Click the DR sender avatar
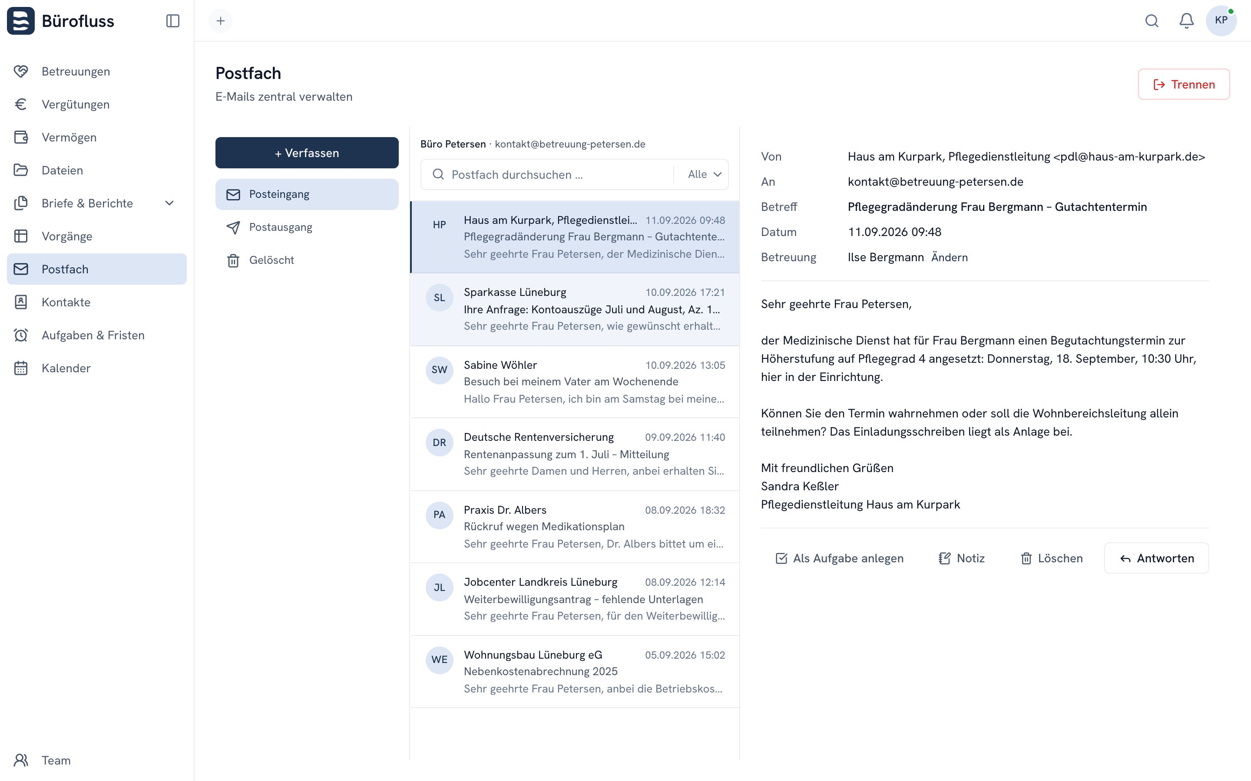The image size is (1251, 781). 440,443
